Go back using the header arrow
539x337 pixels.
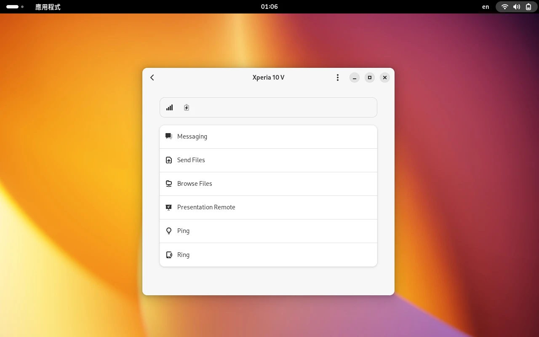pos(152,78)
